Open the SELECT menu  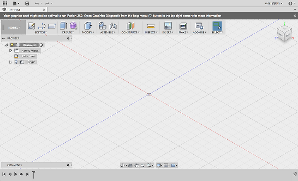(x=217, y=33)
